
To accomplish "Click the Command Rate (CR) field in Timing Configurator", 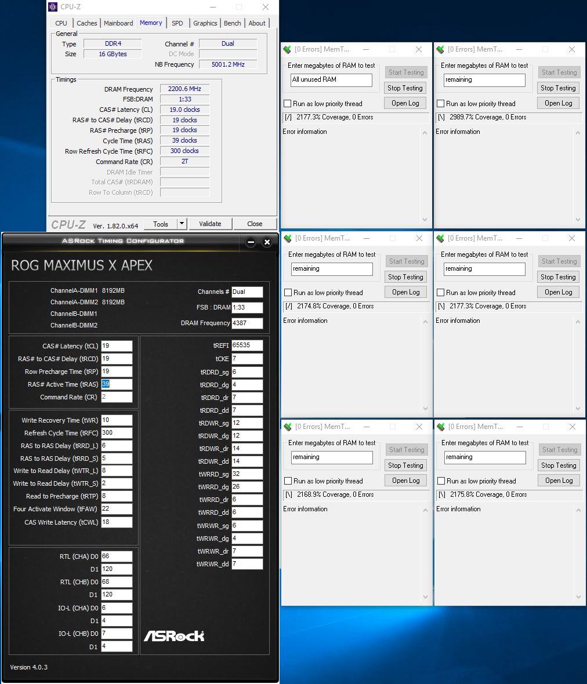I will tap(117, 397).
